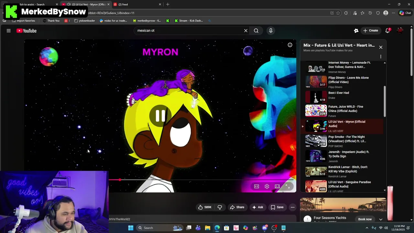
Task: Open Discord from the taskbar
Action: (x=265, y=228)
